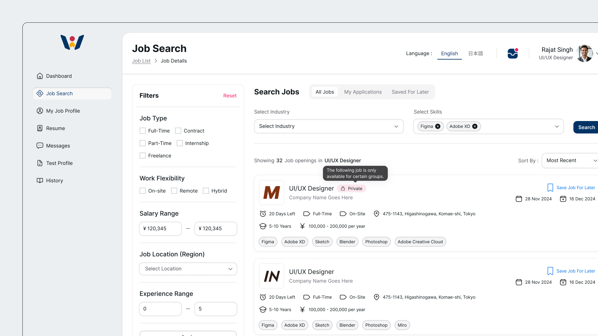The width and height of the screenshot is (598, 336).
Task: Click the first UI/UX Designer job title
Action: pyautogui.click(x=311, y=188)
